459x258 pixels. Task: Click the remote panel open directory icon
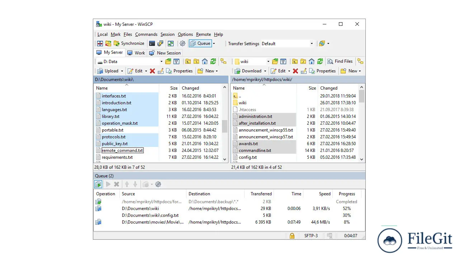point(275,61)
